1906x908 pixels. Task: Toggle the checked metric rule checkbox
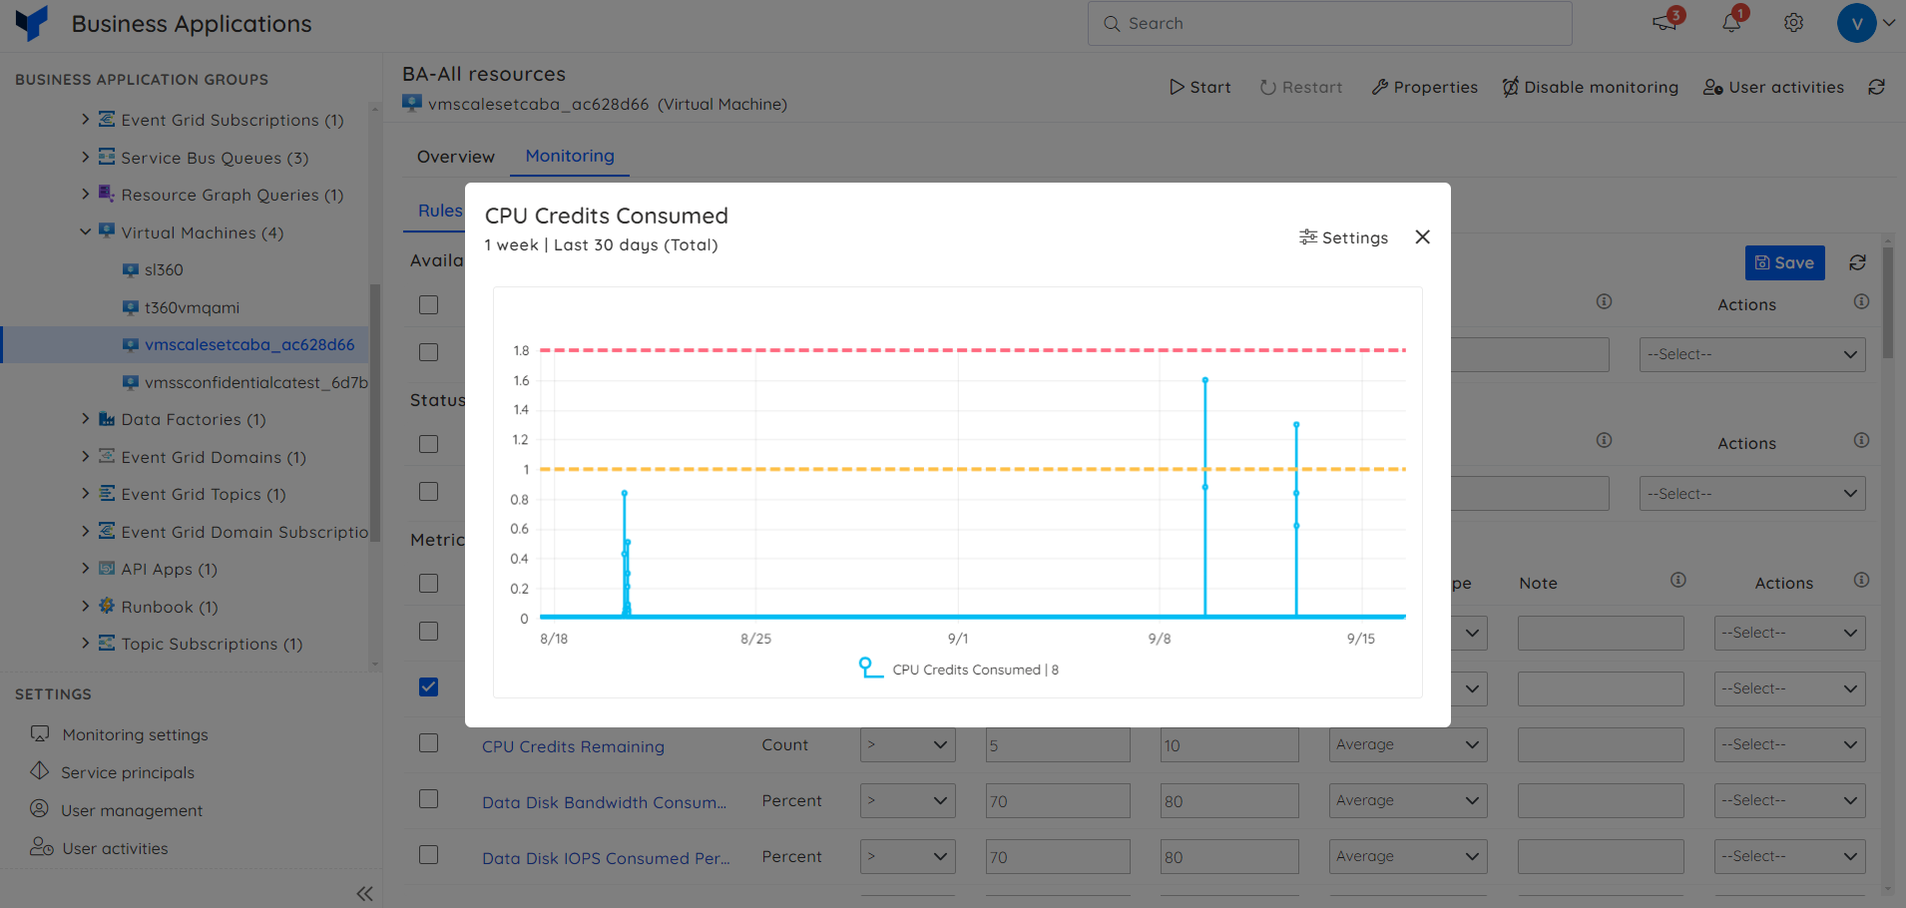[428, 686]
